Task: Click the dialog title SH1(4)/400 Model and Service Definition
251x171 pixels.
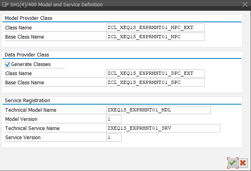Action: click(56, 5)
